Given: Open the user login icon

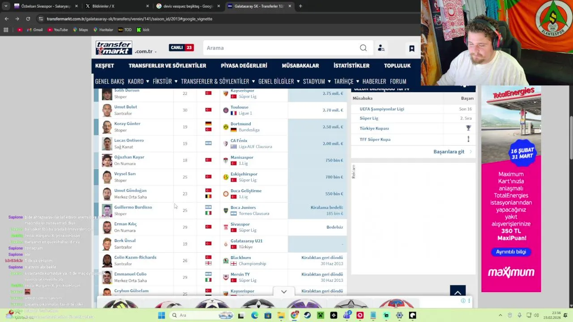Looking at the screenshot, I should click(x=381, y=48).
